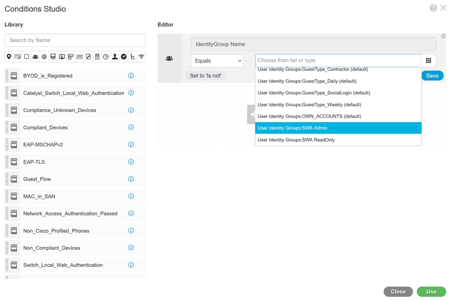457x300 pixels.
Task: Select GuestType_SocialLogin (default) option
Action: coord(338,93)
